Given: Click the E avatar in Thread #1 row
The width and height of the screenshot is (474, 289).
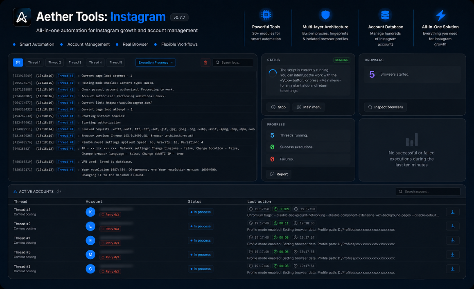Looking at the screenshot, I should [x=90, y=240].
